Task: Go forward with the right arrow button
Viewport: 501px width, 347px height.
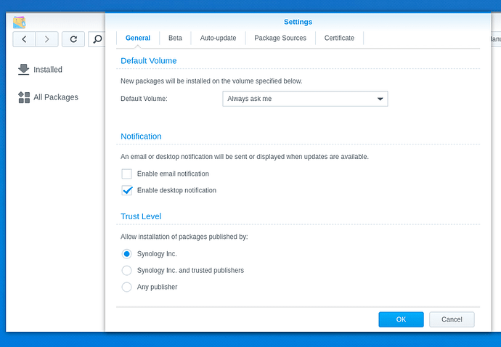Action: coord(47,39)
